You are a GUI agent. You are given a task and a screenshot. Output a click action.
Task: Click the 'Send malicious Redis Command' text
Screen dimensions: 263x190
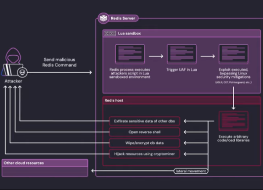pos(60,62)
